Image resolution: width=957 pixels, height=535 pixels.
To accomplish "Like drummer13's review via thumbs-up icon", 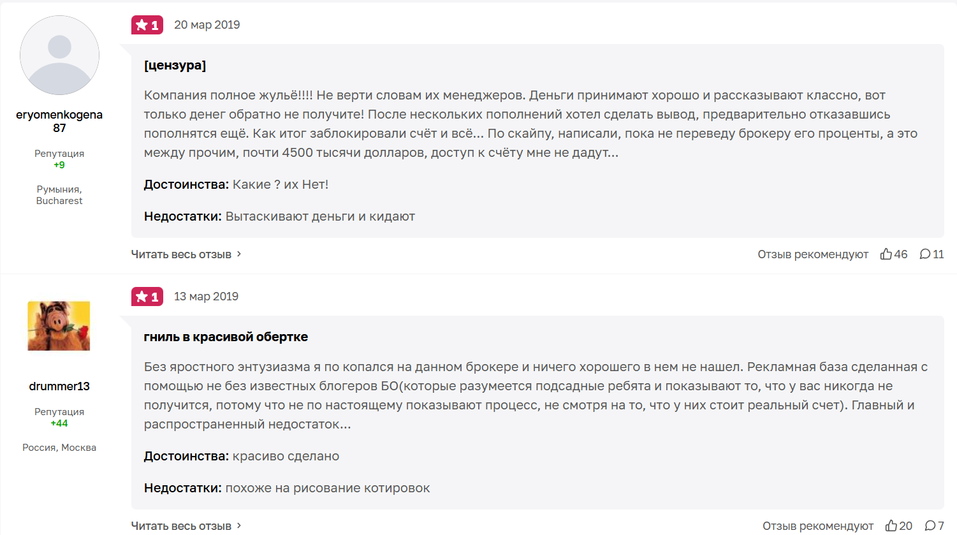I will coord(891,526).
